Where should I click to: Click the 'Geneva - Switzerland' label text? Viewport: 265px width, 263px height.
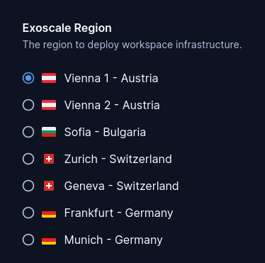pos(121,186)
